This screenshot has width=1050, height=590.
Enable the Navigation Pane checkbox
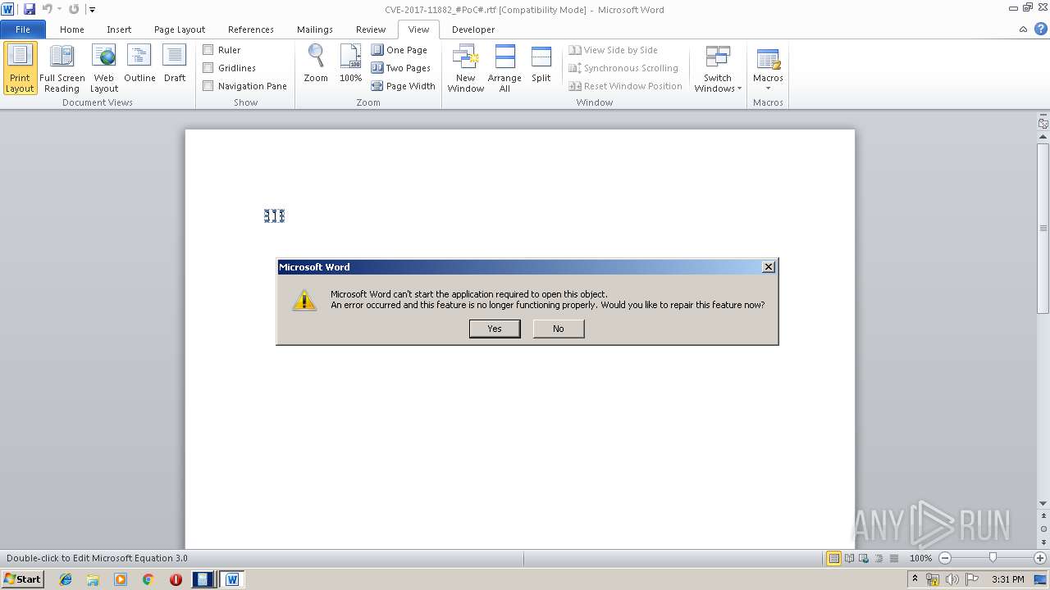pos(208,86)
